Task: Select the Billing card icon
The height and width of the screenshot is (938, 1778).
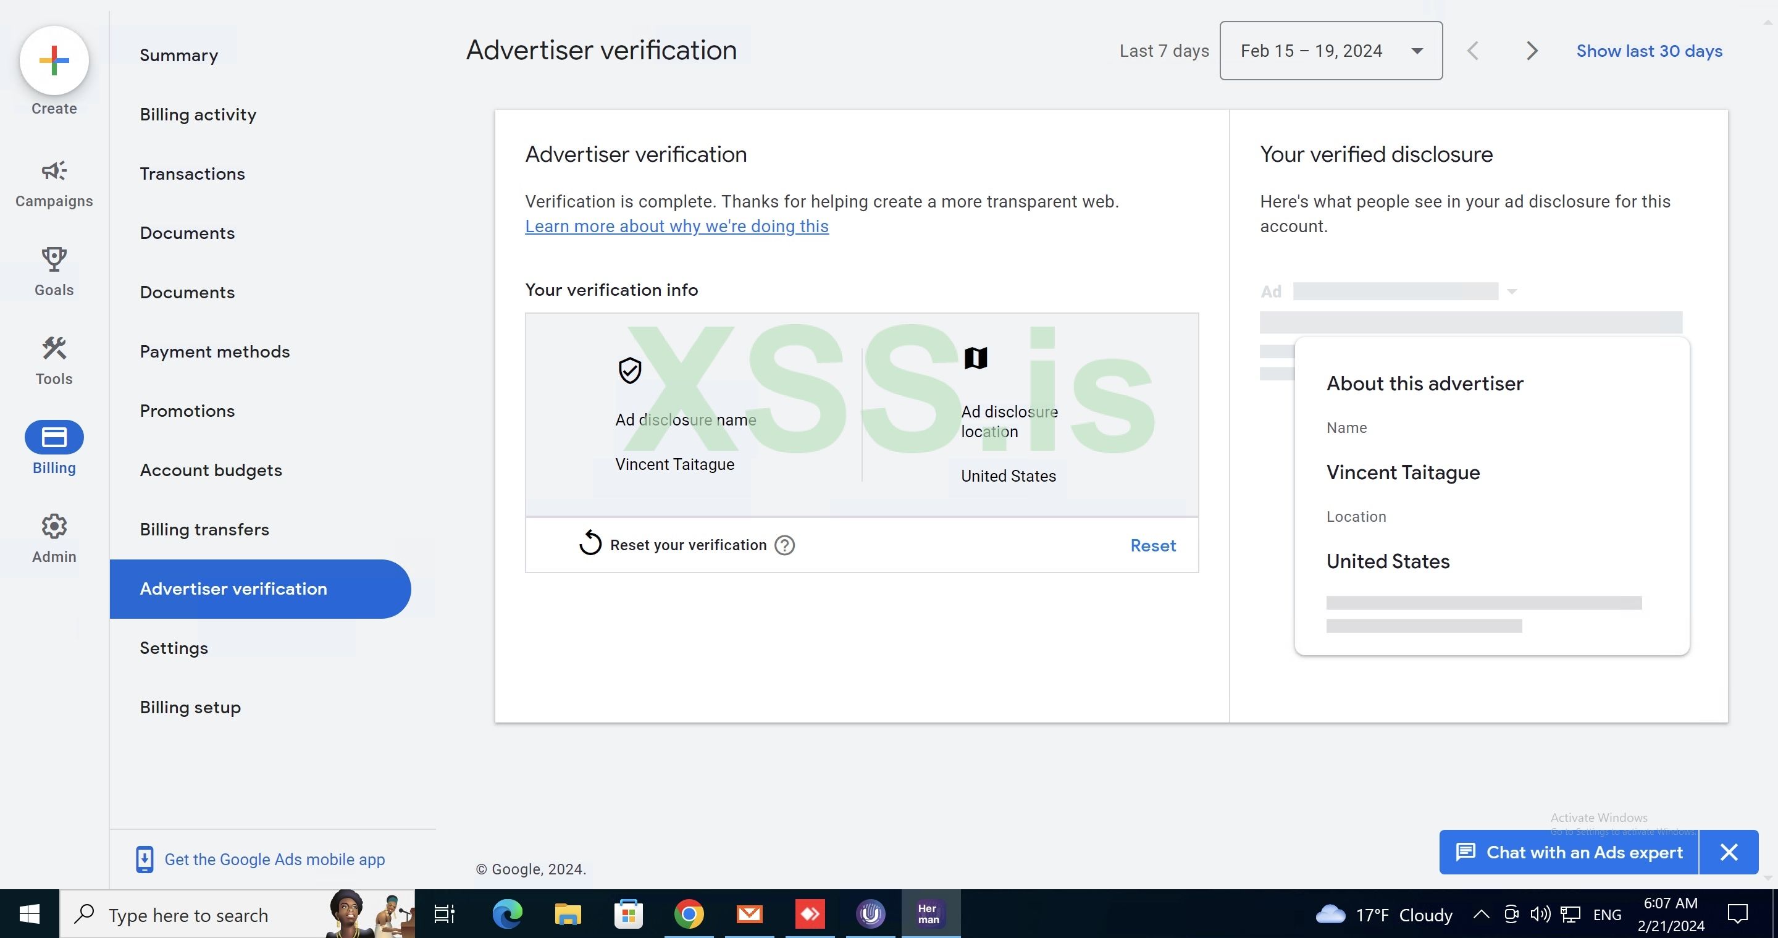Action: (x=54, y=438)
